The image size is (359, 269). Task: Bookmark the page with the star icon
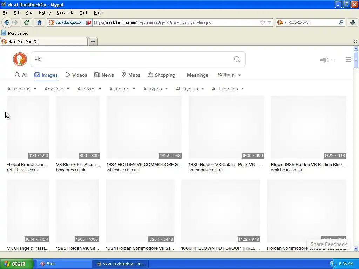pyautogui.click(x=262, y=22)
